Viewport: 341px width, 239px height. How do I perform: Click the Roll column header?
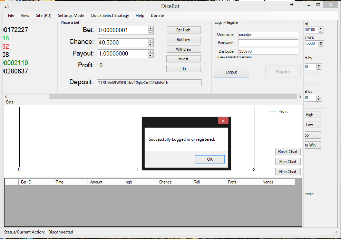click(x=208, y=182)
